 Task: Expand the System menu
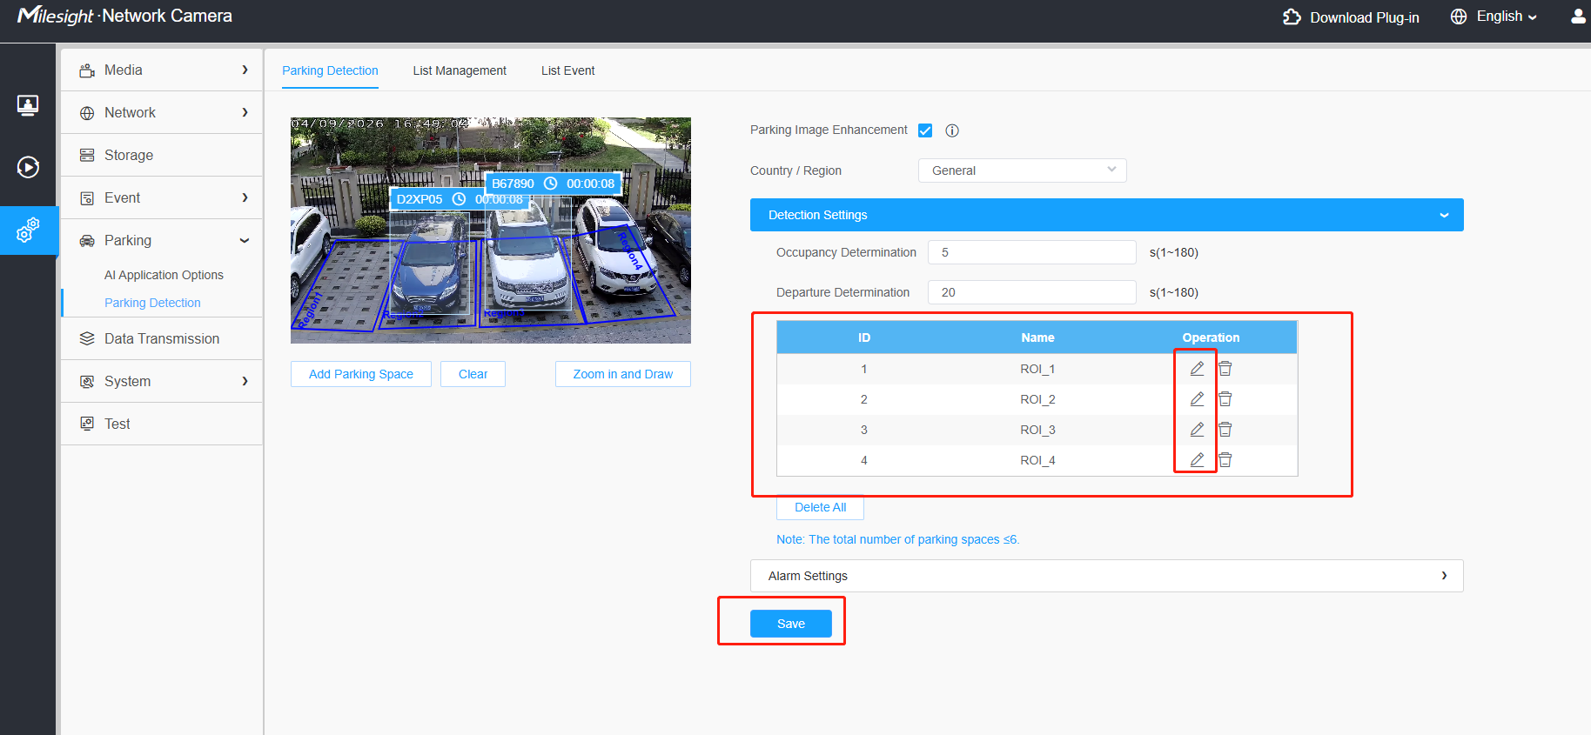pos(162,381)
